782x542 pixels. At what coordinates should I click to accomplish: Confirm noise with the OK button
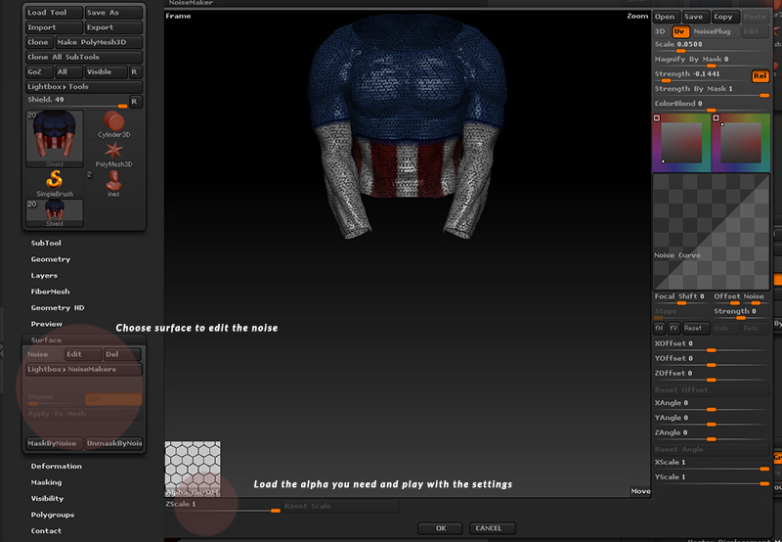click(x=441, y=528)
